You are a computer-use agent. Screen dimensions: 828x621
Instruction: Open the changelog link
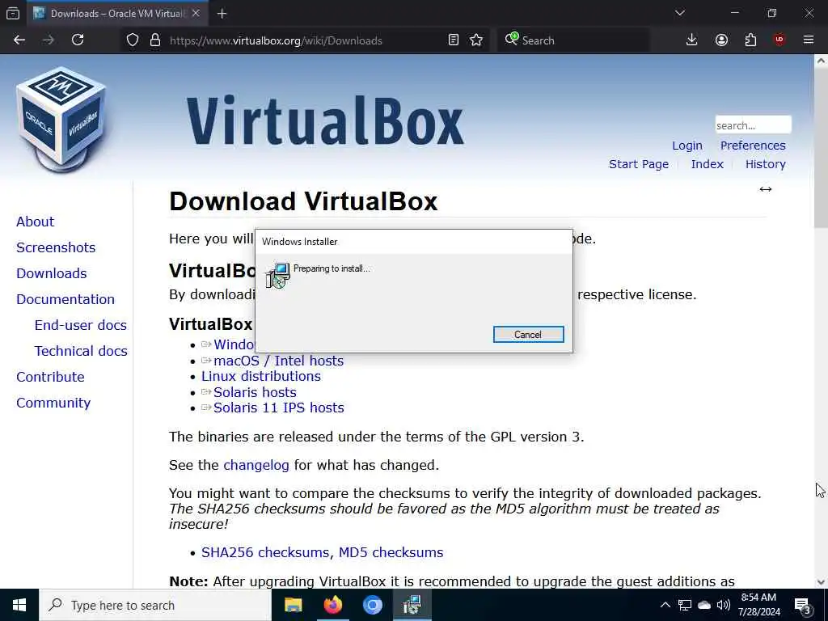256,465
